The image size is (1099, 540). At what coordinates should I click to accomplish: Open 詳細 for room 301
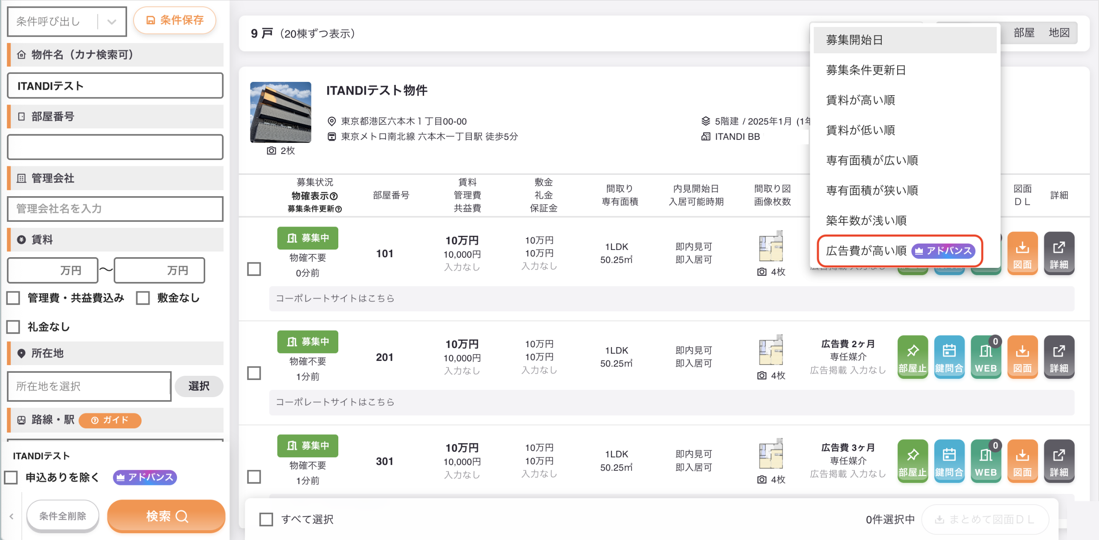pyautogui.click(x=1059, y=461)
